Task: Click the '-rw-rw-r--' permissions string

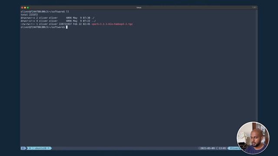Action: (28, 24)
